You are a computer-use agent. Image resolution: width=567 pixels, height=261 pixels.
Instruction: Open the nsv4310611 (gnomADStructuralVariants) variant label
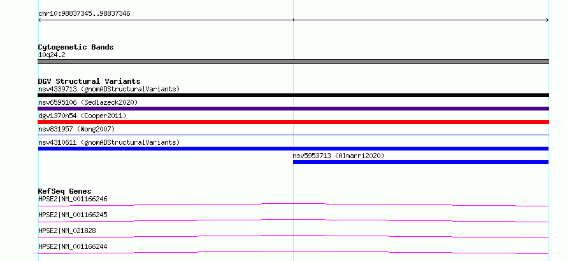(109, 142)
